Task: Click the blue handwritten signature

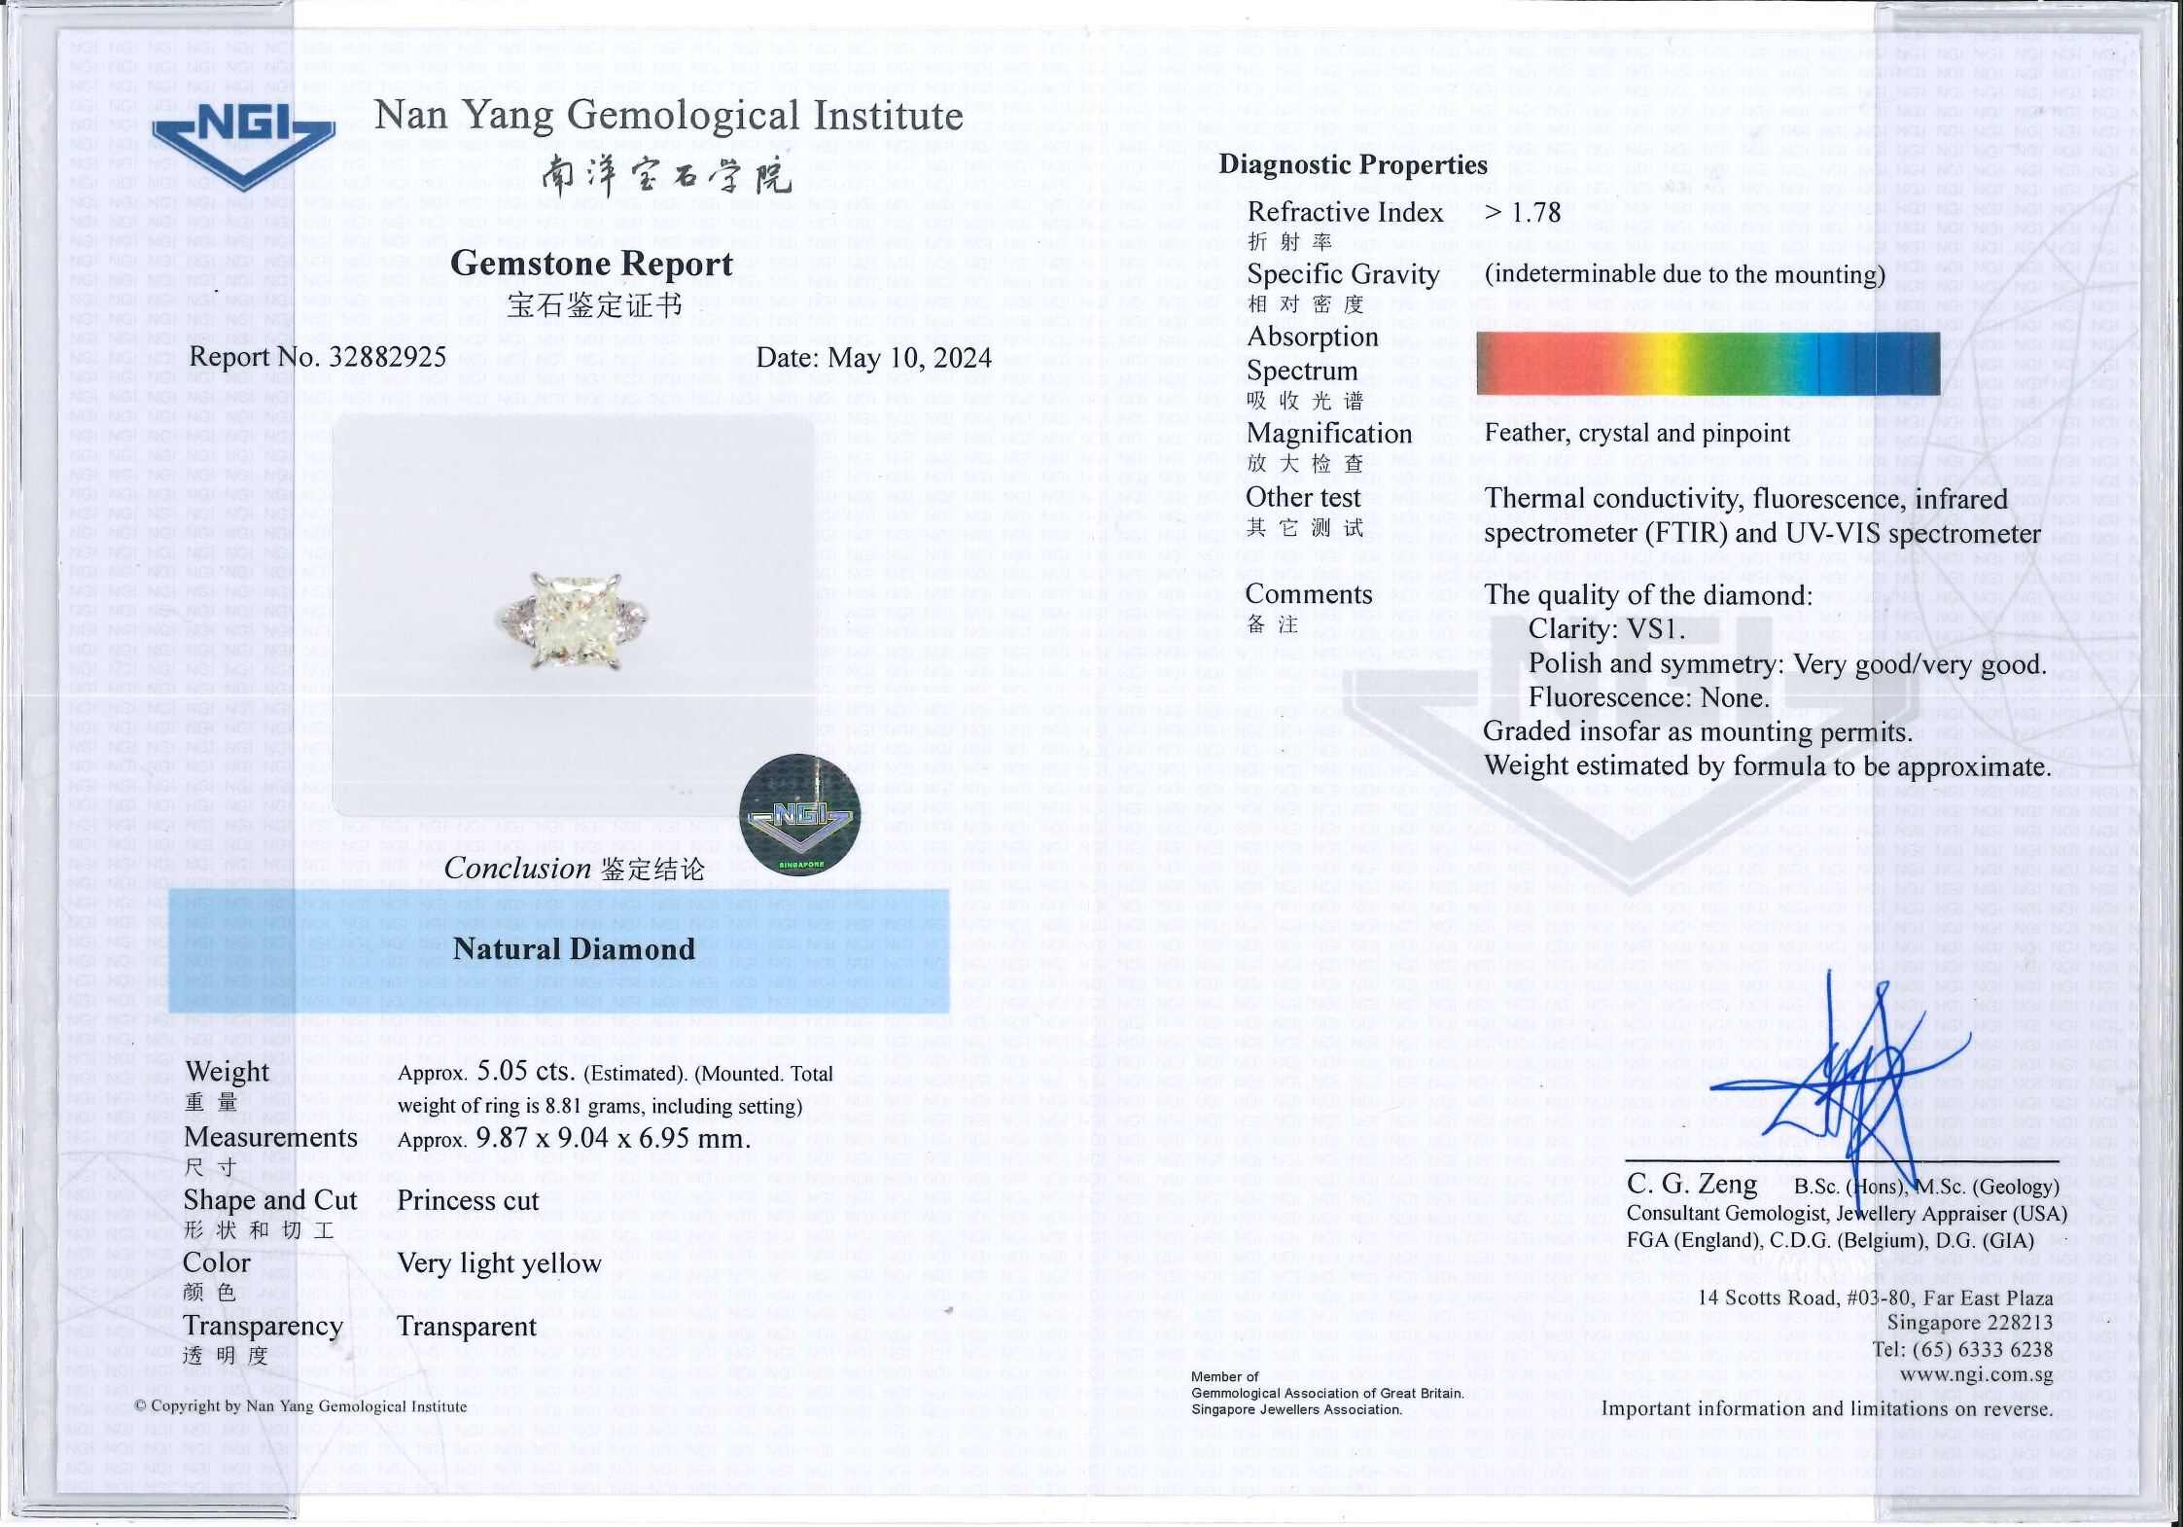Action: [x=1848, y=1089]
